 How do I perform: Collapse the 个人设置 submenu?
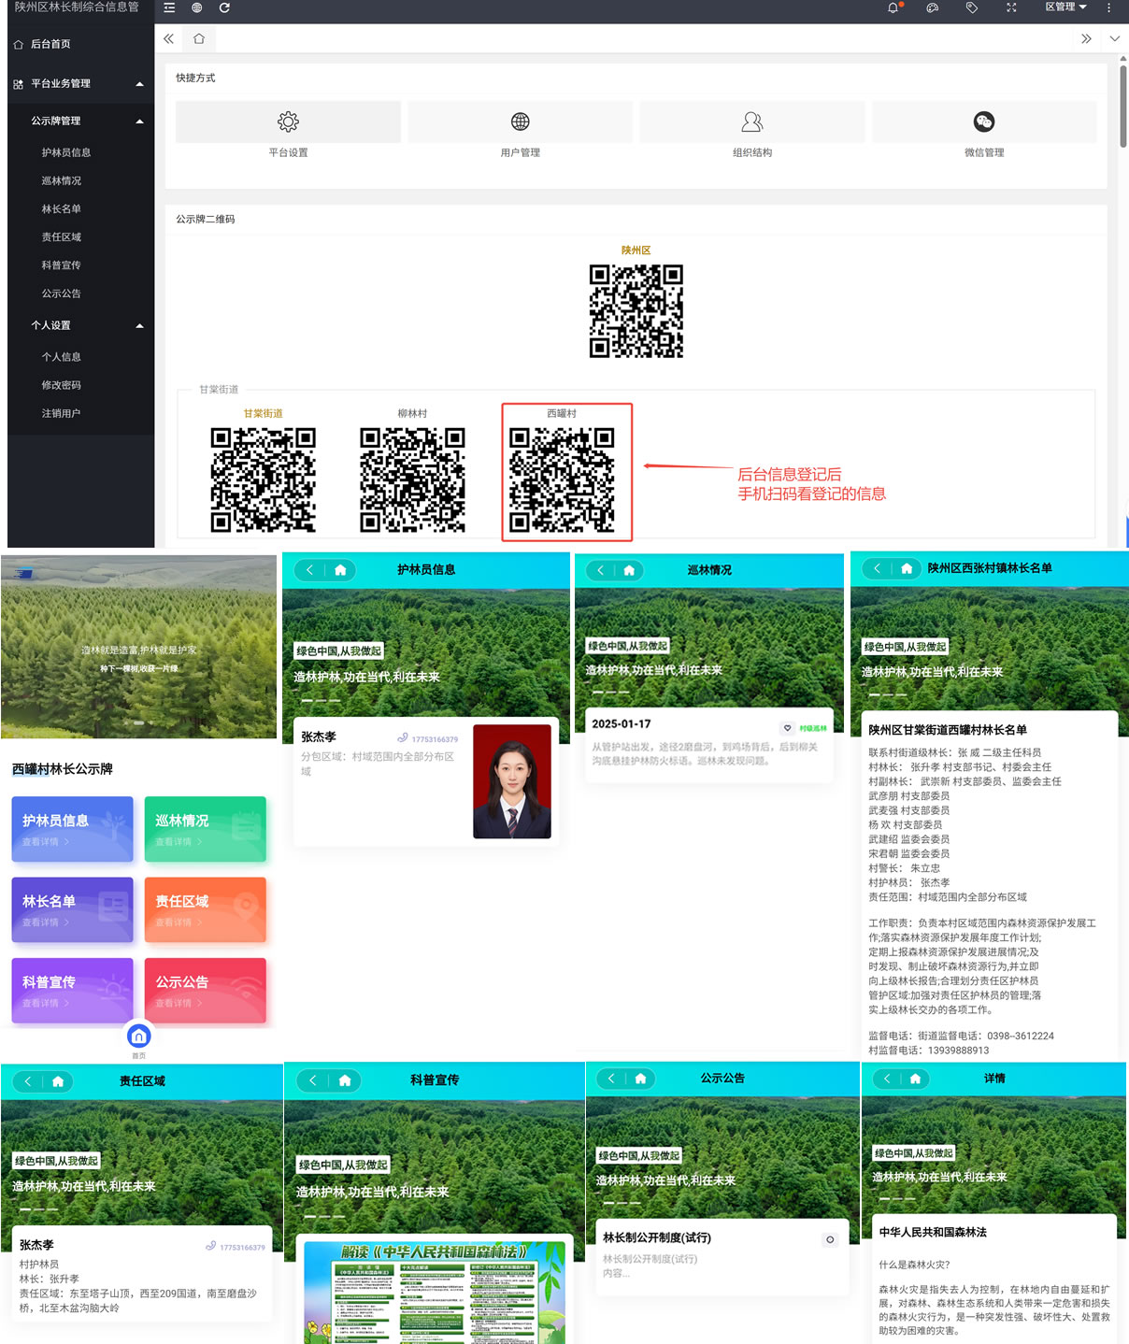80,325
